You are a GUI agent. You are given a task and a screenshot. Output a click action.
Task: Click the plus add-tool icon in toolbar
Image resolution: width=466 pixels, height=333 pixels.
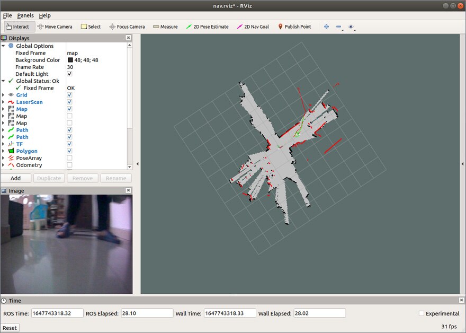pos(326,27)
